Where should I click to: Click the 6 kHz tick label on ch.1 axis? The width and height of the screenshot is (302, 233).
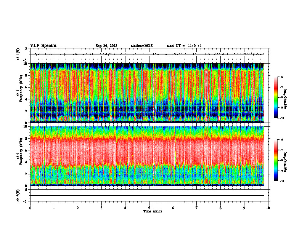(x=26, y=87)
